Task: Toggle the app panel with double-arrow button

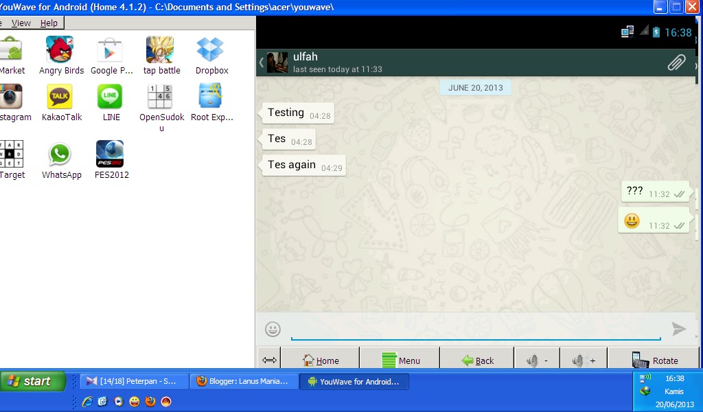Action: point(269,360)
